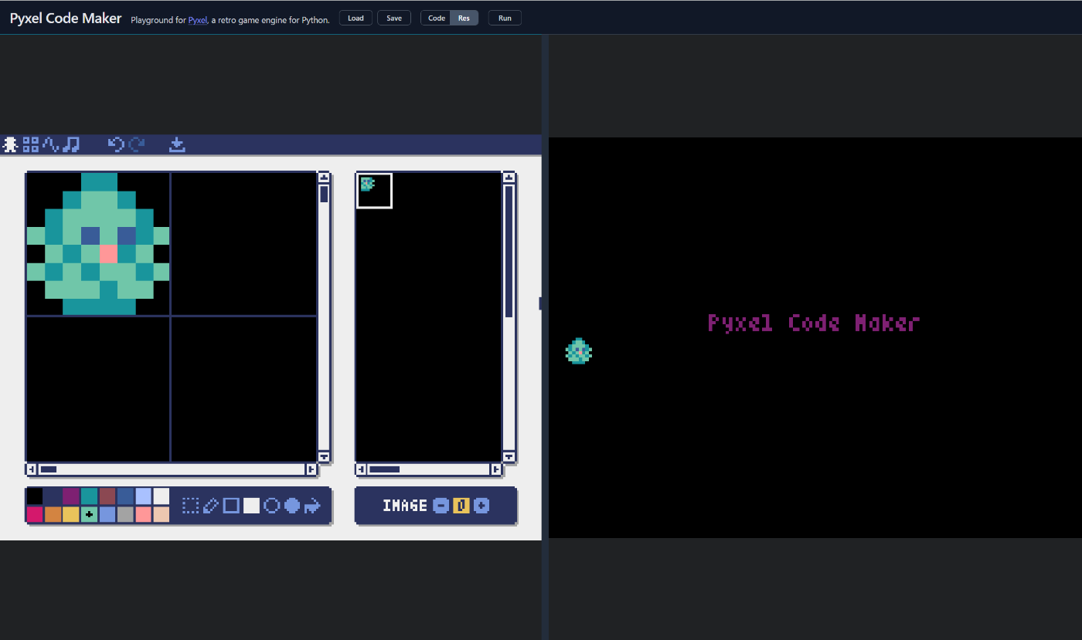
Task: Pick the navy color swatch
Action: 53,496
